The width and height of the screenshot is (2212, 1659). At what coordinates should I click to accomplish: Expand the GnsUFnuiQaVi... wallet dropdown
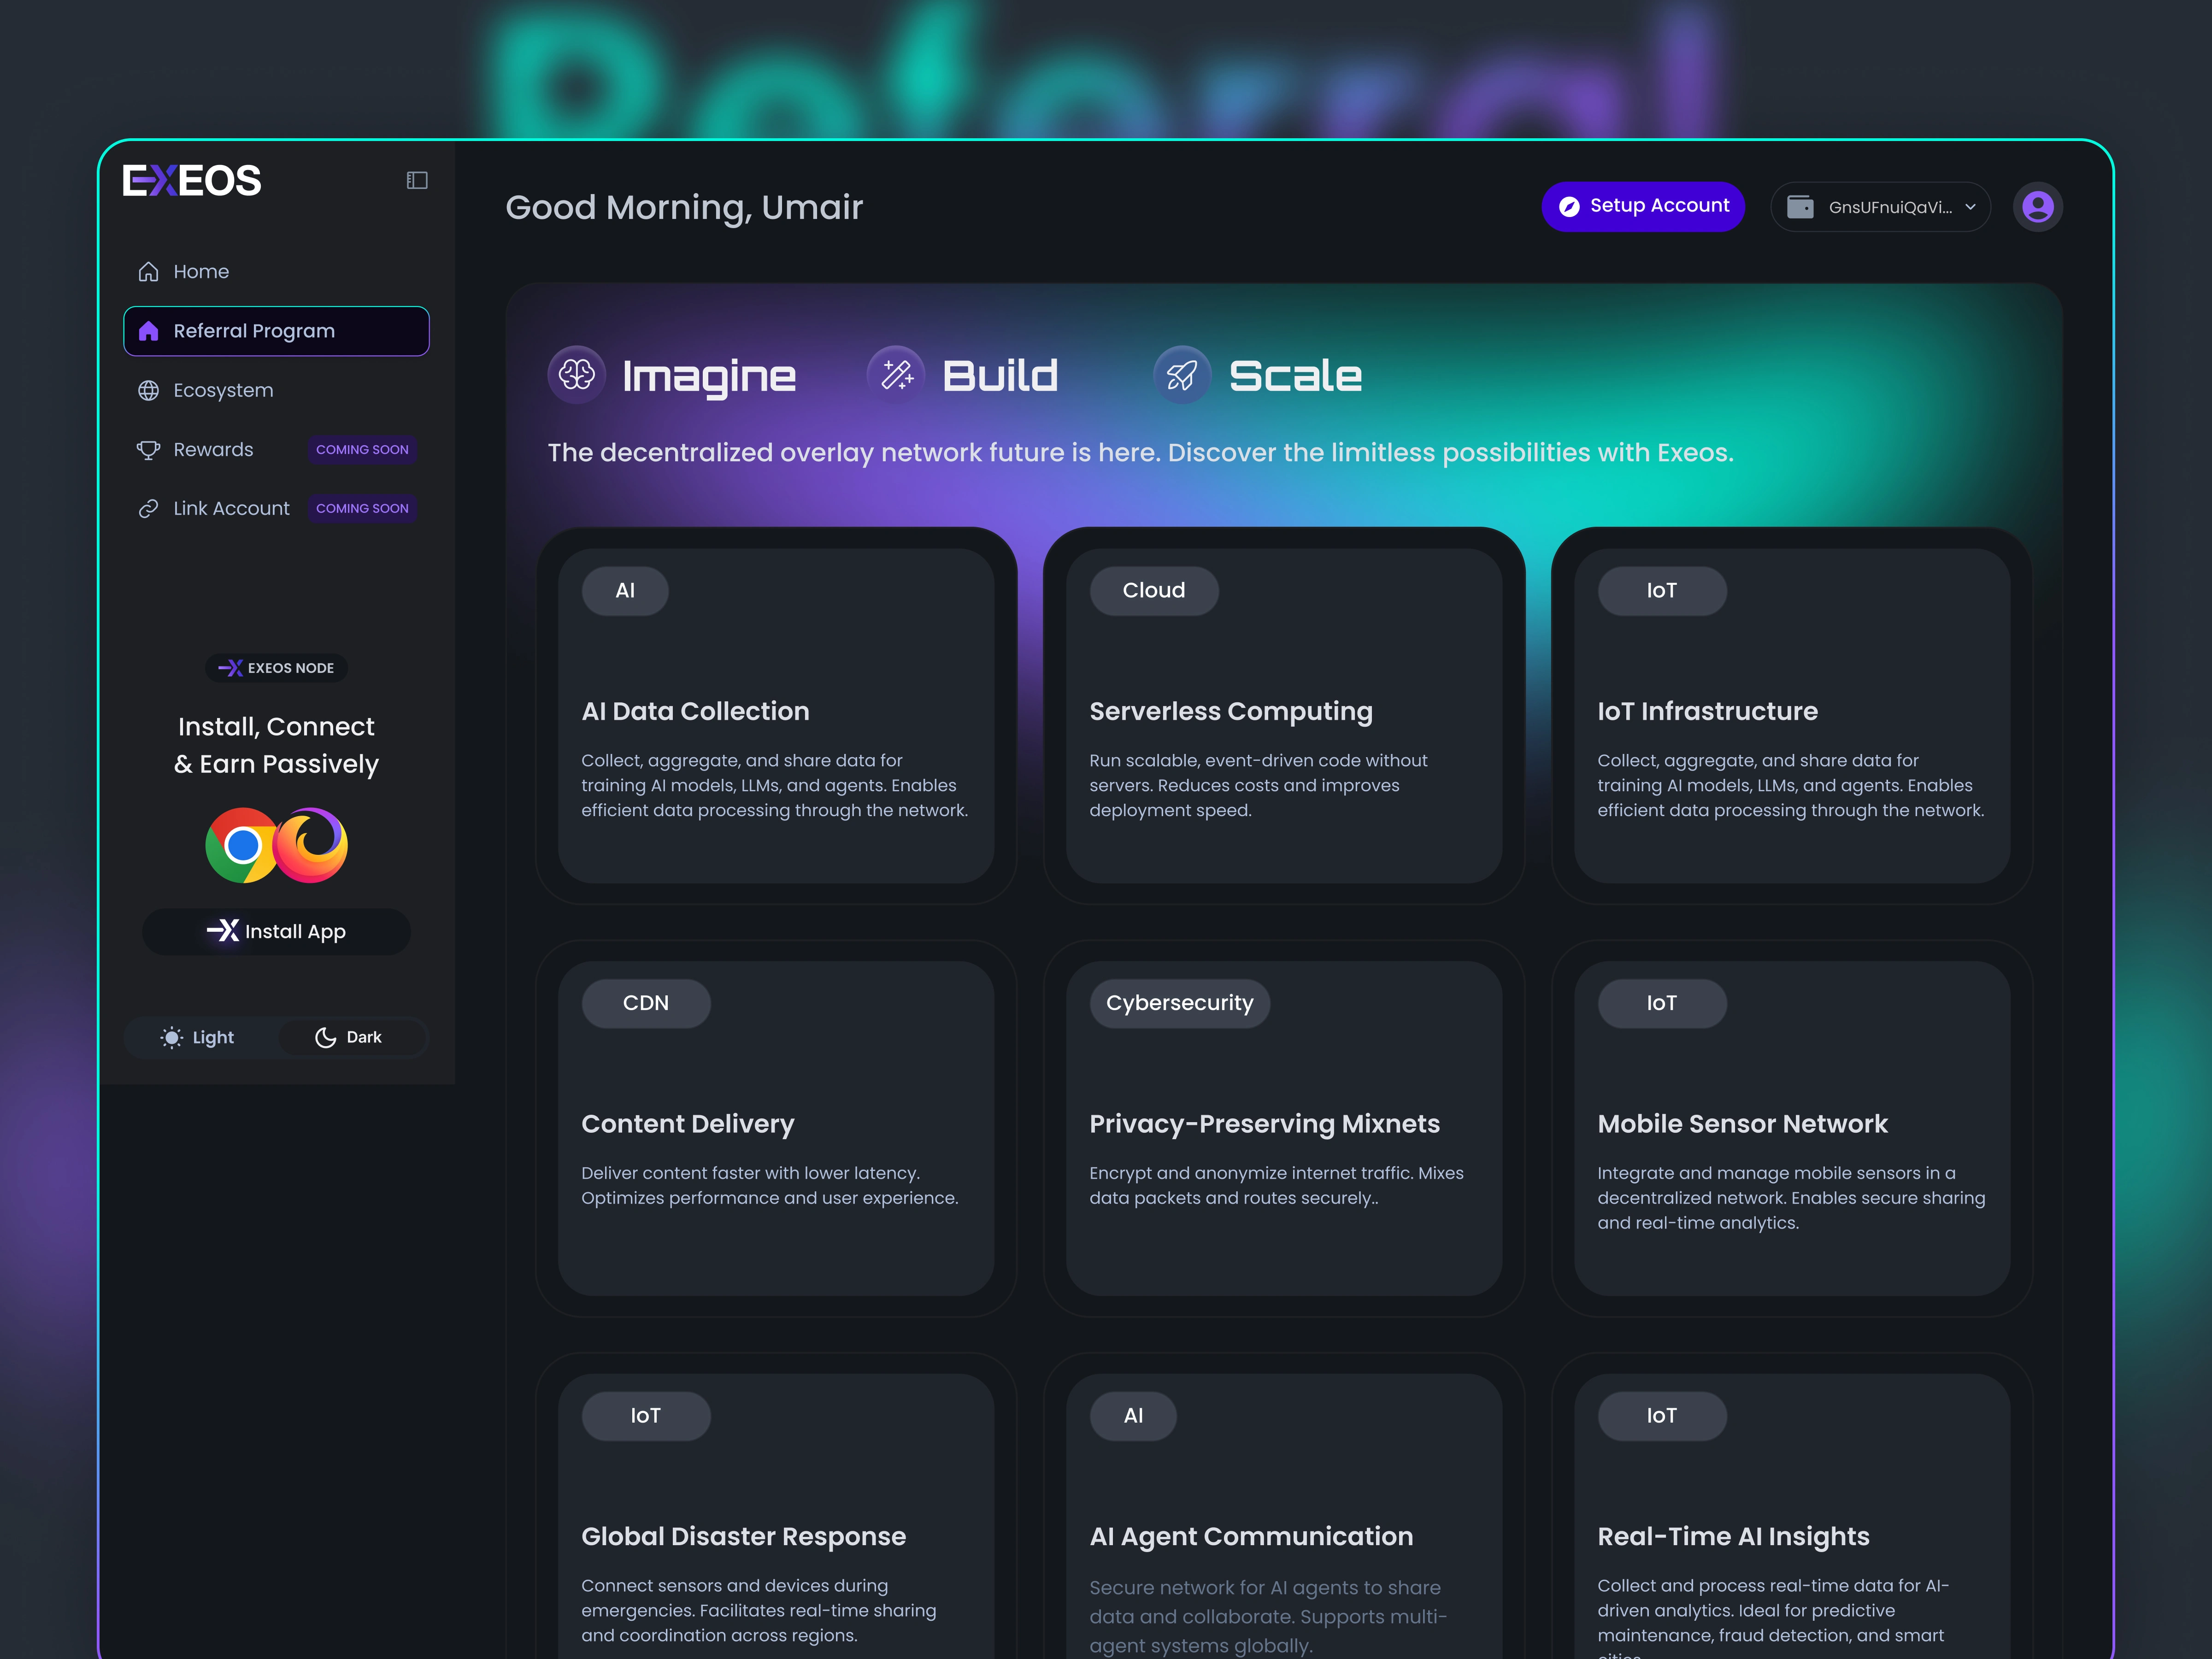point(1880,207)
